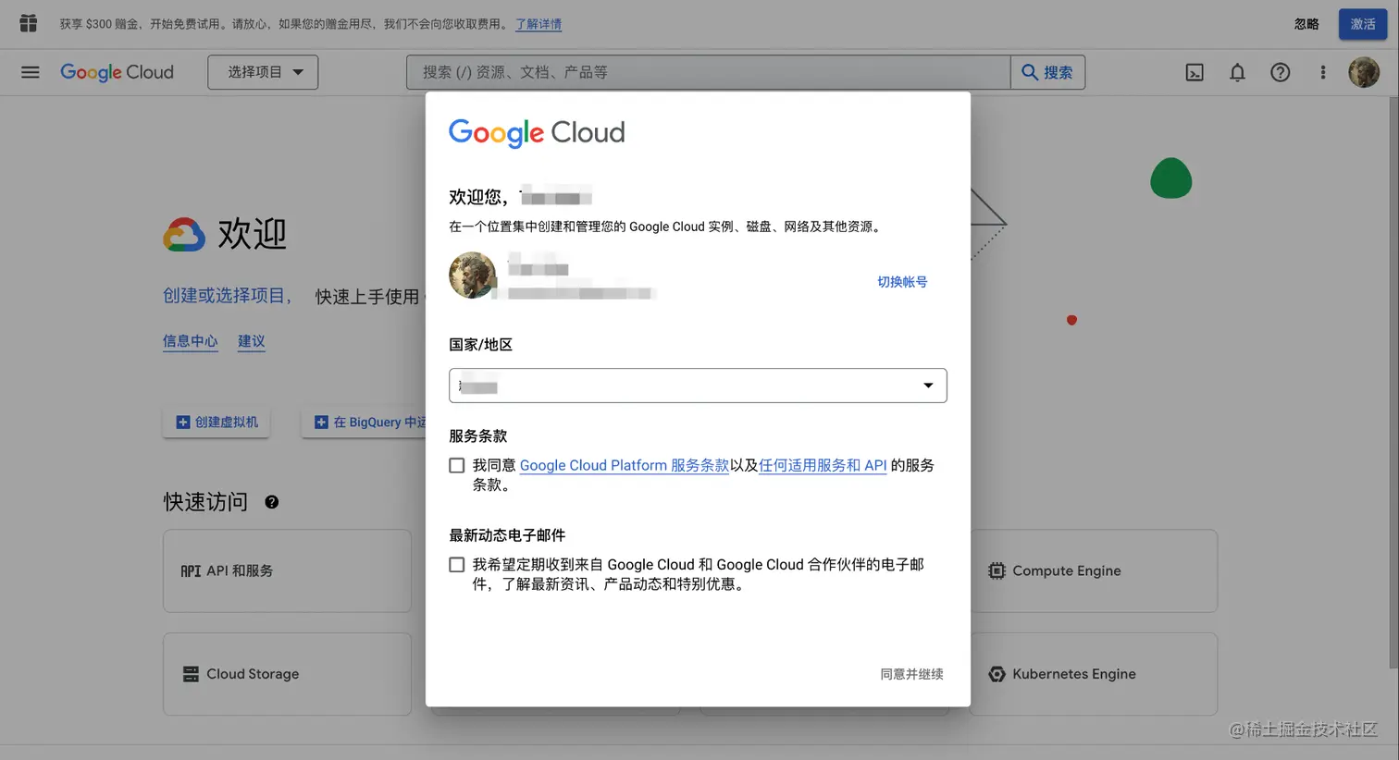The height and width of the screenshot is (760, 1399).
Task: Open the API 和服务 quick access card
Action: tap(287, 570)
